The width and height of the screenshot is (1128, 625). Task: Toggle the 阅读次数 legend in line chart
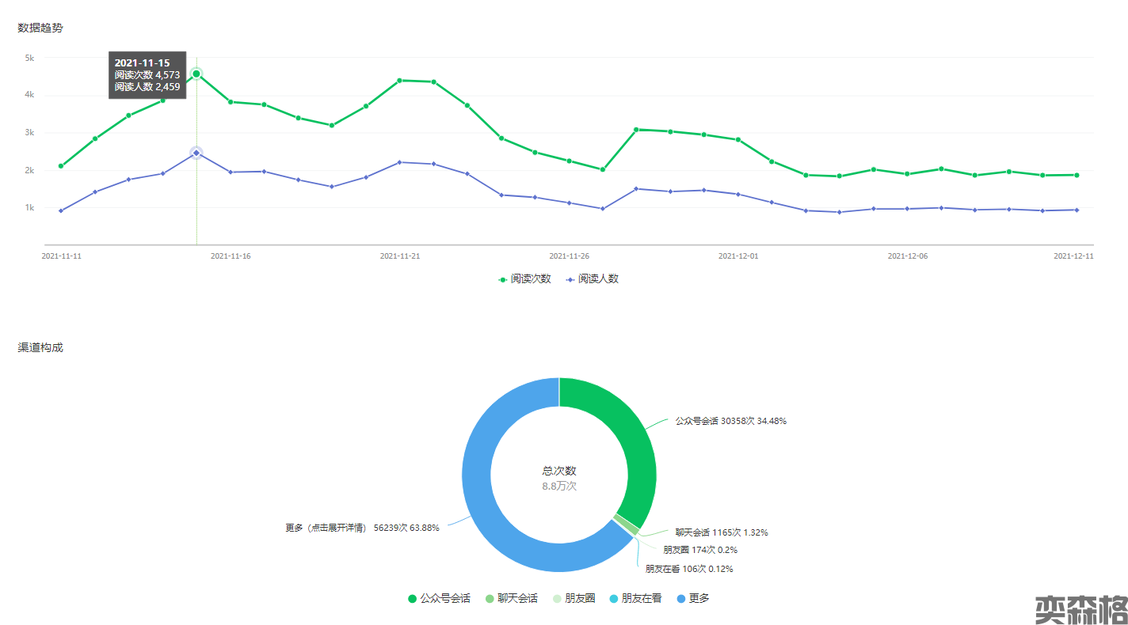[524, 279]
